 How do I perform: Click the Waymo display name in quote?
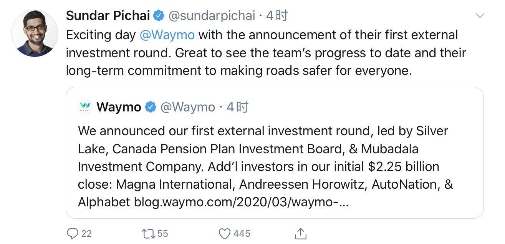[119, 107]
